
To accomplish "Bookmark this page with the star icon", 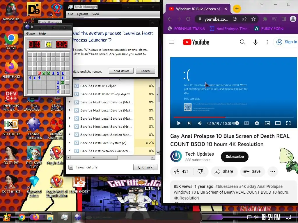I will click(253, 19).
